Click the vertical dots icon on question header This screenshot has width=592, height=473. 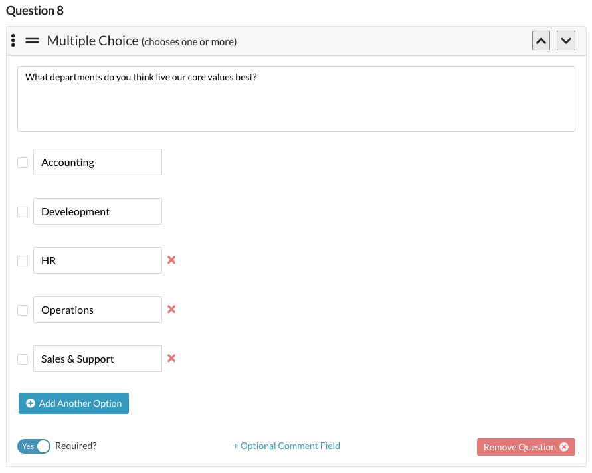13,40
